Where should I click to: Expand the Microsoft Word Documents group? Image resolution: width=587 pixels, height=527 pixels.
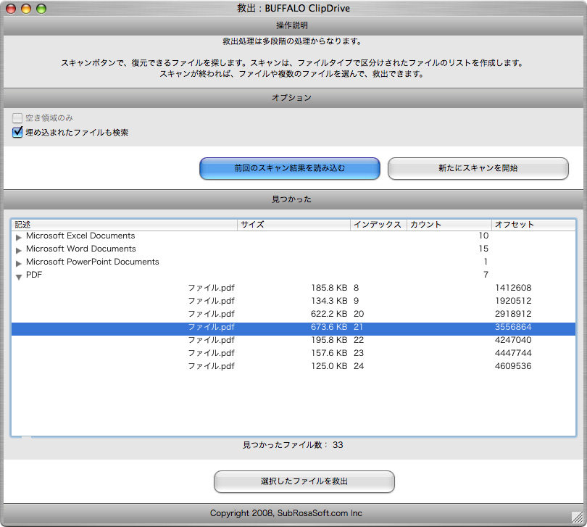point(18,250)
